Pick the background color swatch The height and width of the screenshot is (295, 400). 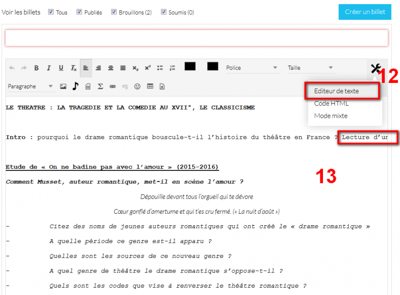point(213,66)
